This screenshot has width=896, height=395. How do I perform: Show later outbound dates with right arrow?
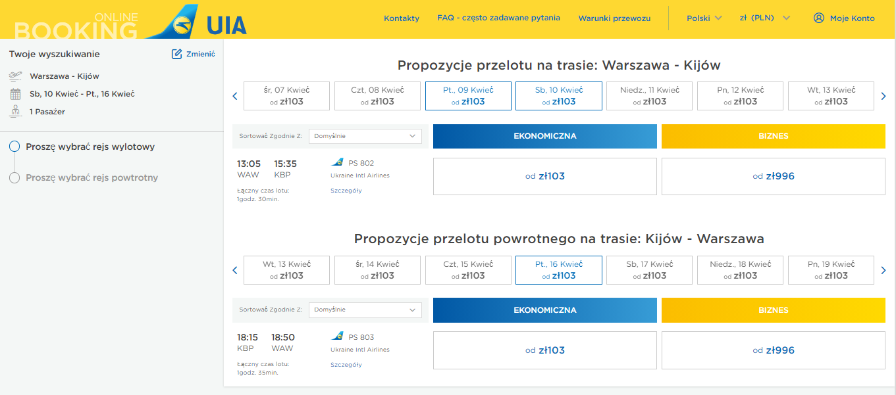pos(884,96)
